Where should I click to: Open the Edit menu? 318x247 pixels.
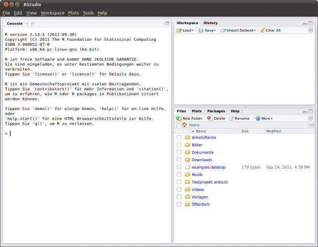[18, 13]
